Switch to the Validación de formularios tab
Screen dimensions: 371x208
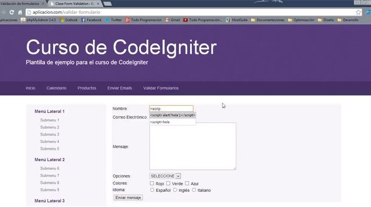pos(20,3)
